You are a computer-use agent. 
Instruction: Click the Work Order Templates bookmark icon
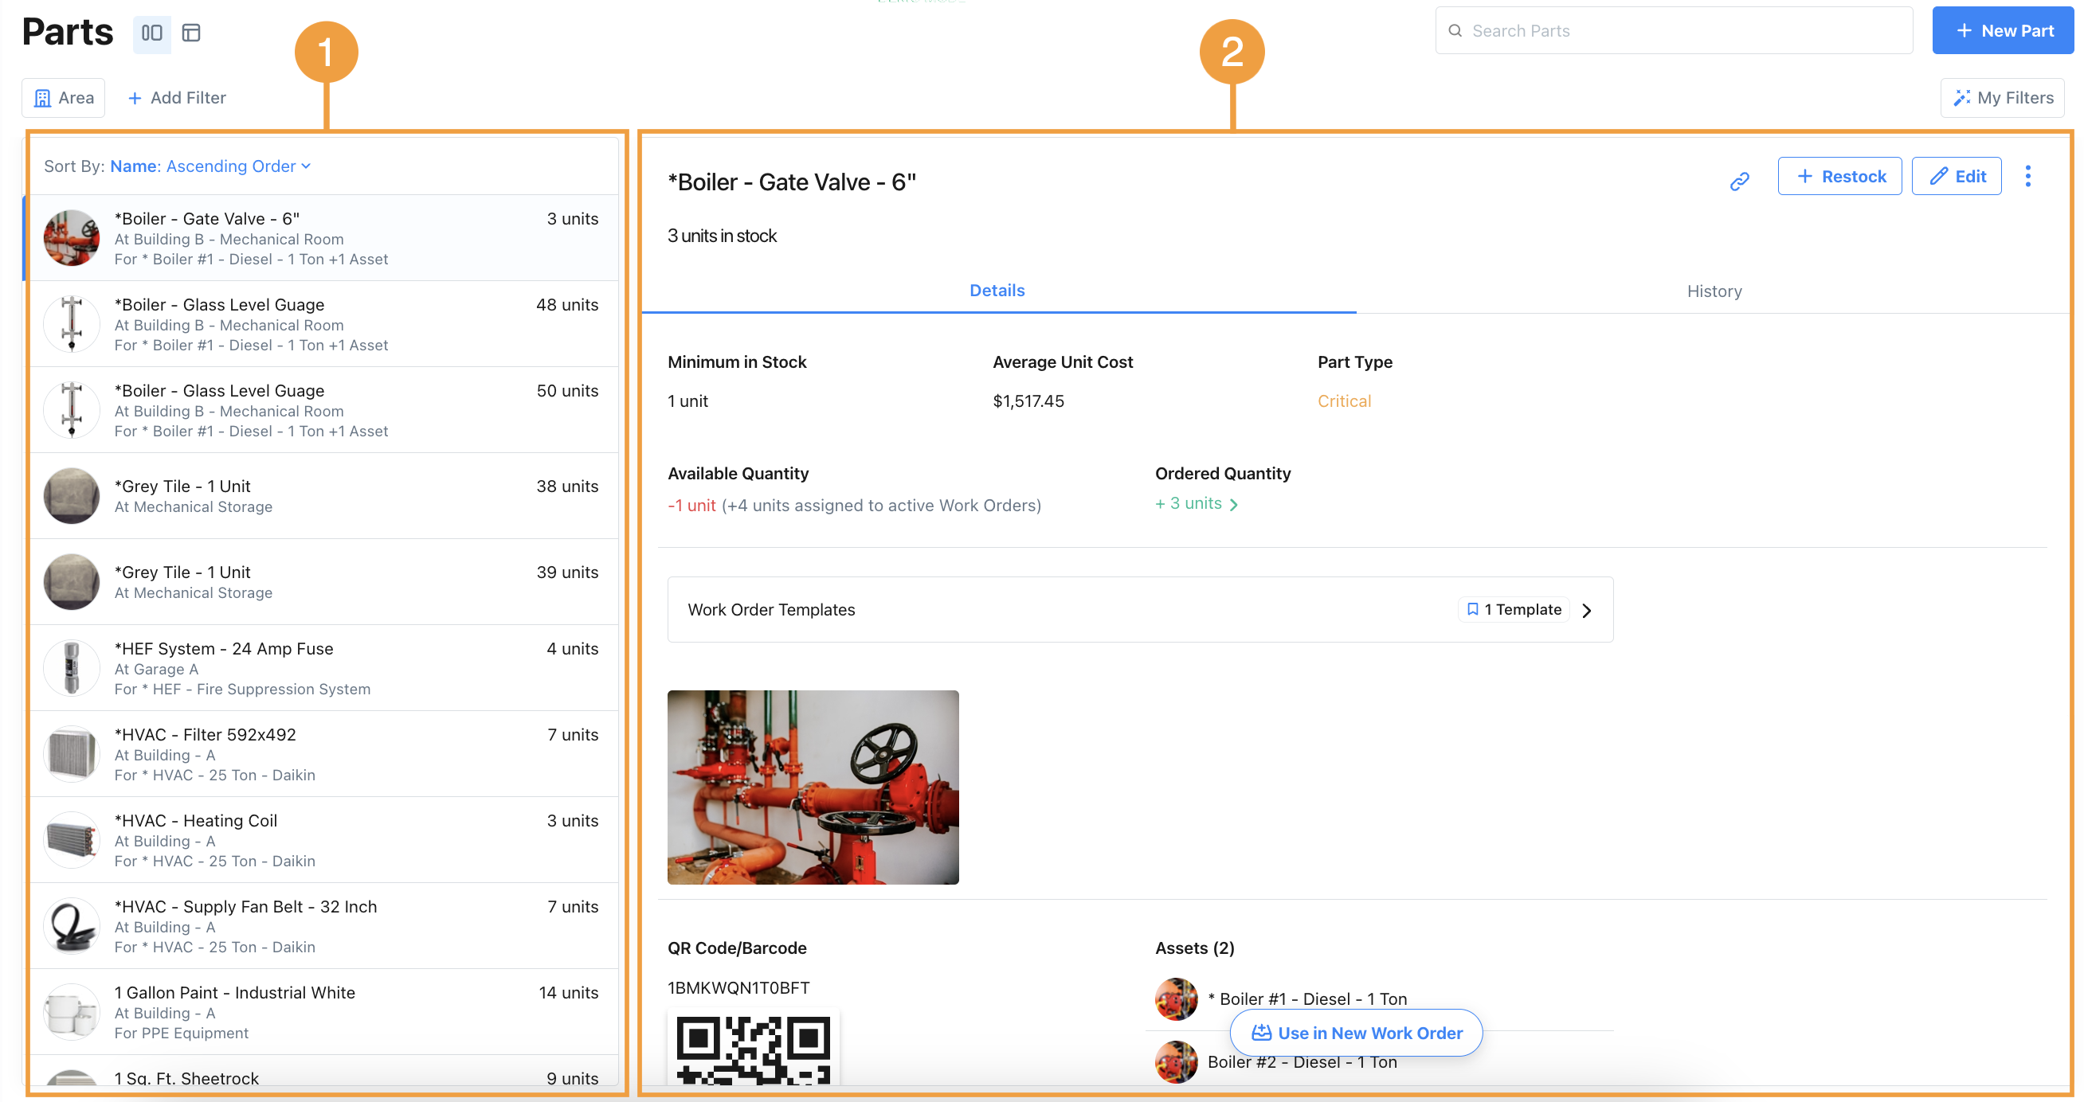pos(1474,609)
